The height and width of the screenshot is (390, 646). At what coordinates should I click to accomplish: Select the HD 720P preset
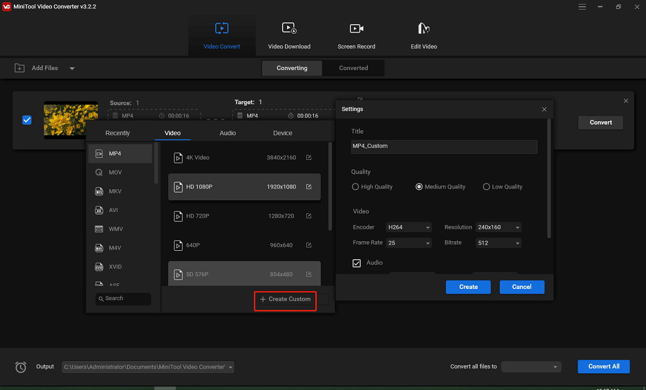point(244,216)
